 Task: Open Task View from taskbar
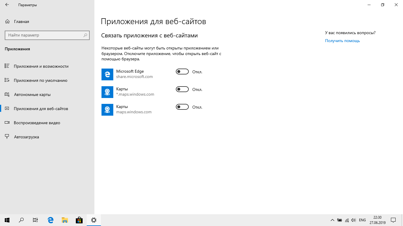[35, 220]
